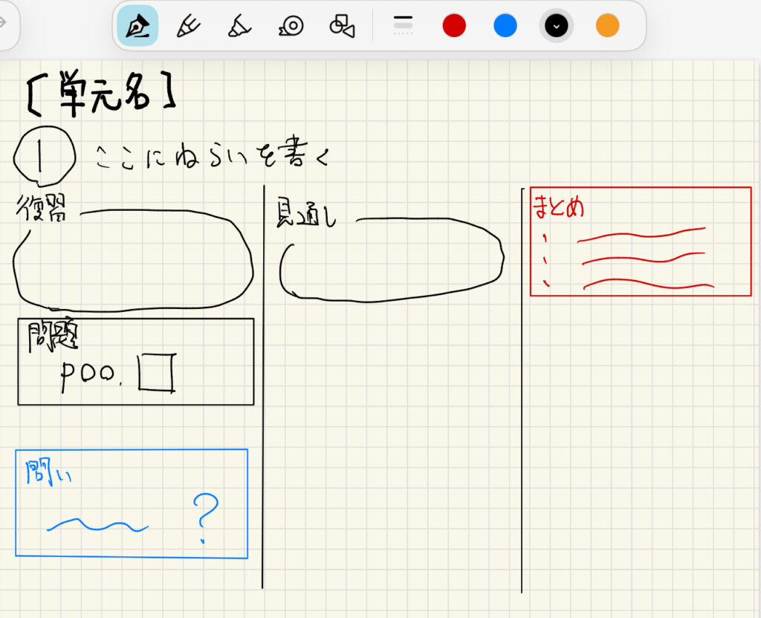
Task: Expand the selected black color options
Action: tap(557, 26)
